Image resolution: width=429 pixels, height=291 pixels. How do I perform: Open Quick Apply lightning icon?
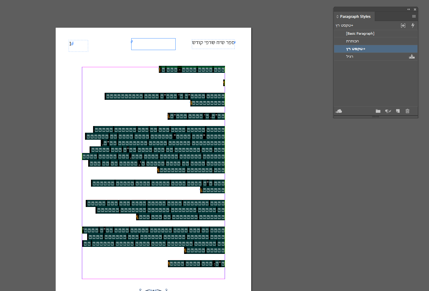[413, 26]
